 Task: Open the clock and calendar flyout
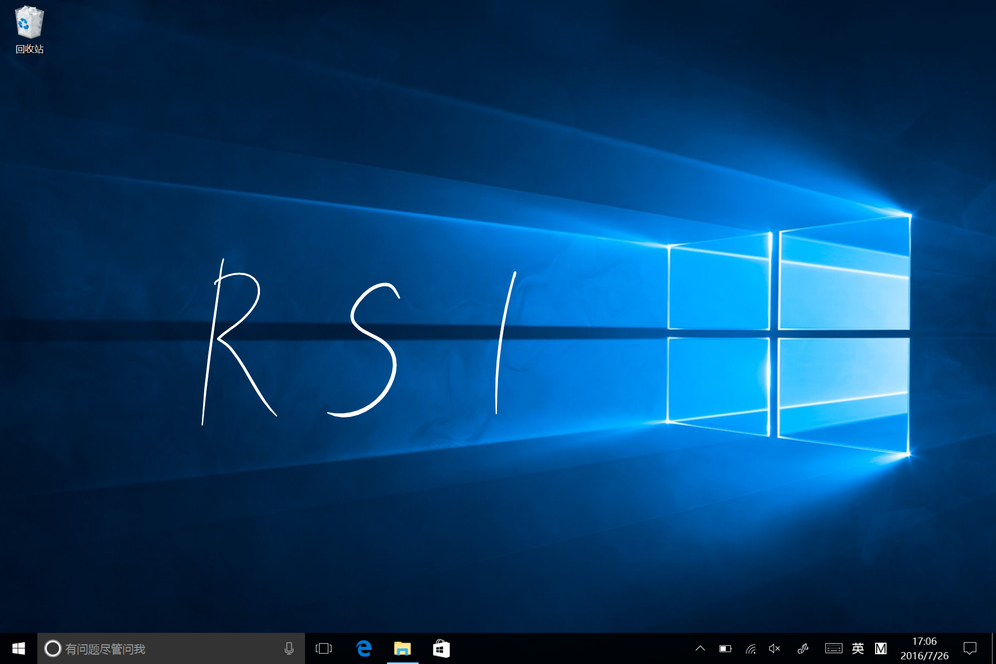click(924, 648)
